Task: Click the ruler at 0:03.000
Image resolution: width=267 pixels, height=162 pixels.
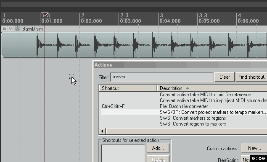Action: (x=130, y=21)
